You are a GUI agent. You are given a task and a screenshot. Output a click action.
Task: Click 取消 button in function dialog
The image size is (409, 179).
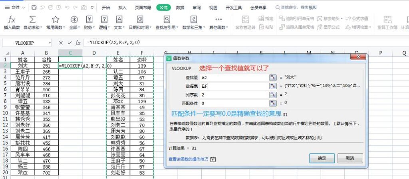(350, 158)
